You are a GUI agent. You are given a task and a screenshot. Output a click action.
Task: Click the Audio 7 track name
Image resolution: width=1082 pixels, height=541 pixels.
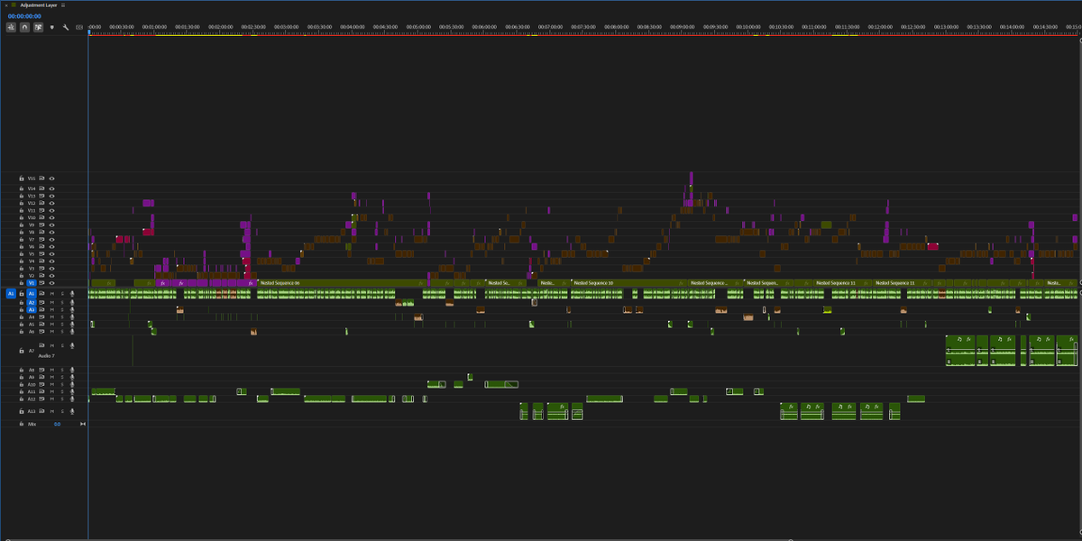pos(47,356)
